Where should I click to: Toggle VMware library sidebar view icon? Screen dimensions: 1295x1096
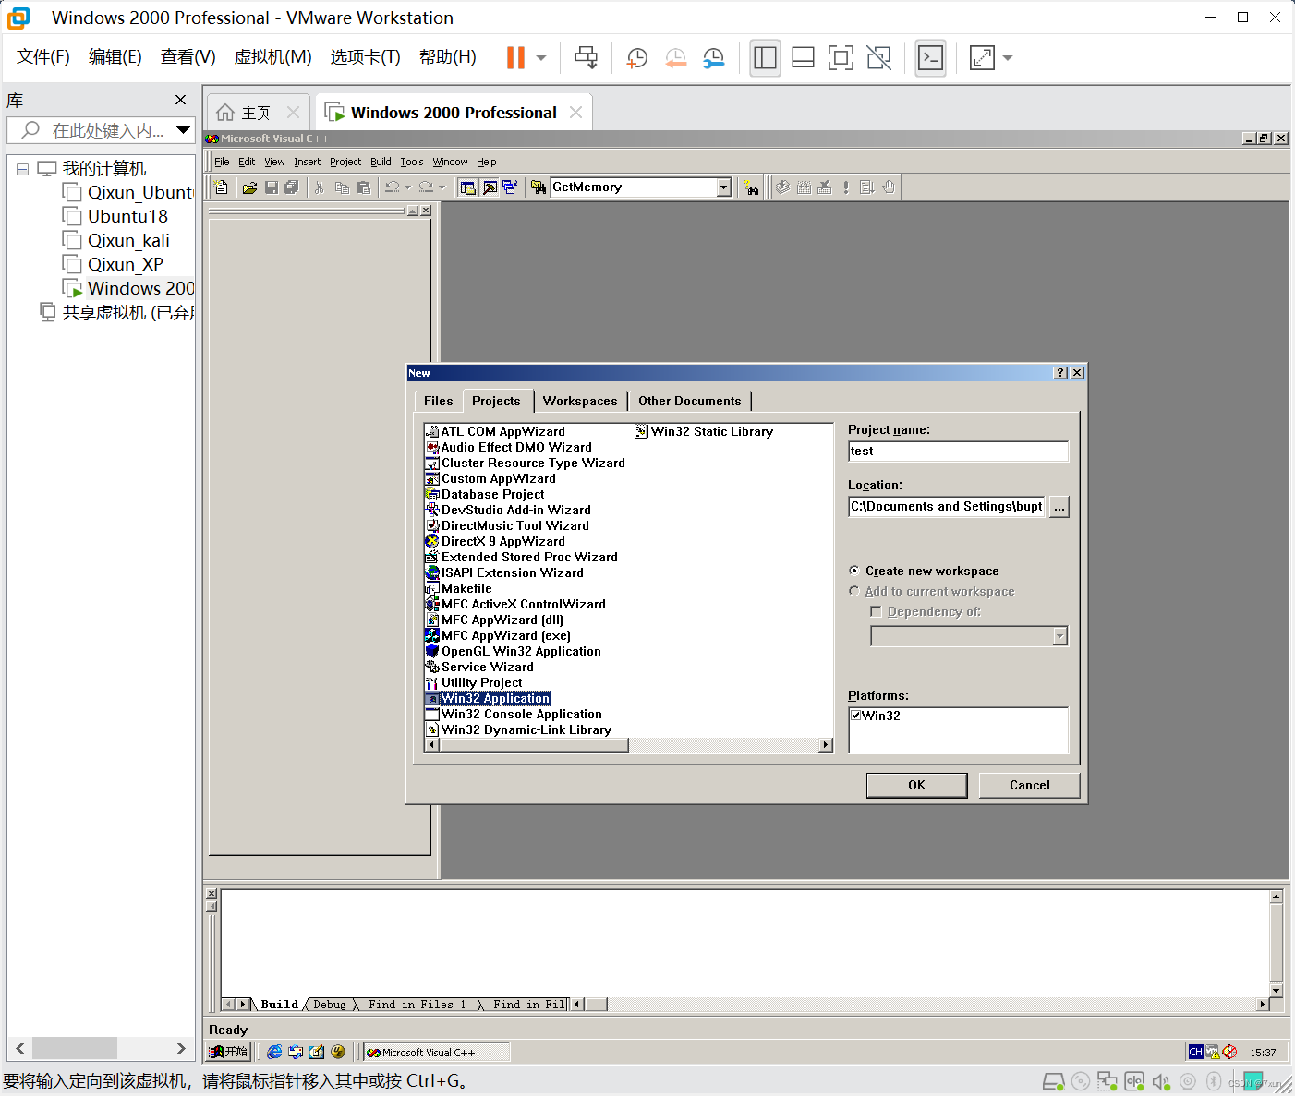tap(765, 58)
